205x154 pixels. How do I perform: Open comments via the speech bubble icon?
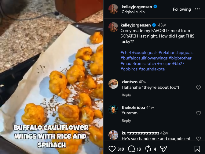click(x=131, y=149)
